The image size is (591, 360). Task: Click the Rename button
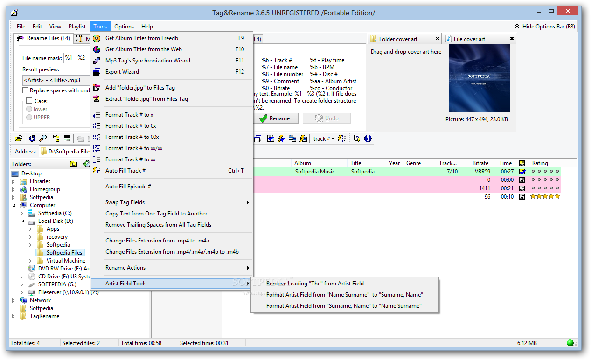click(275, 118)
